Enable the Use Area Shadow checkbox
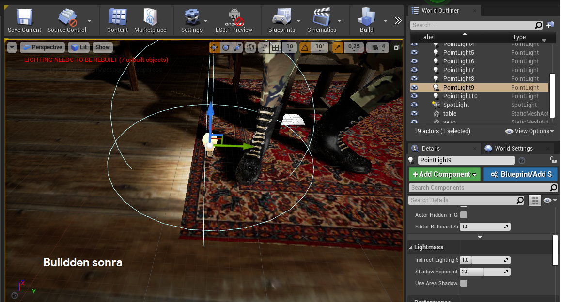This screenshot has height=302, width=561. 464,283
